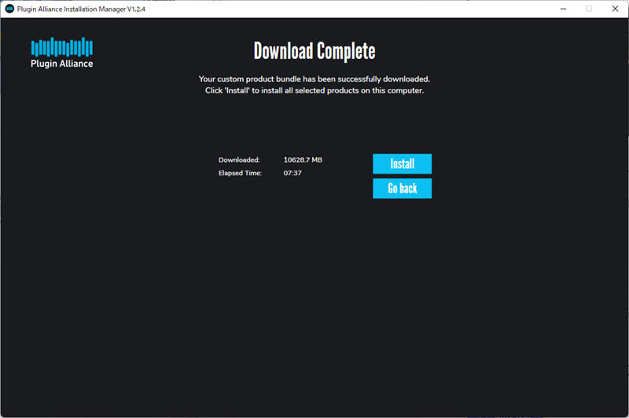Select the '07:37' elapsed time value
The image size is (629, 418).
click(292, 173)
